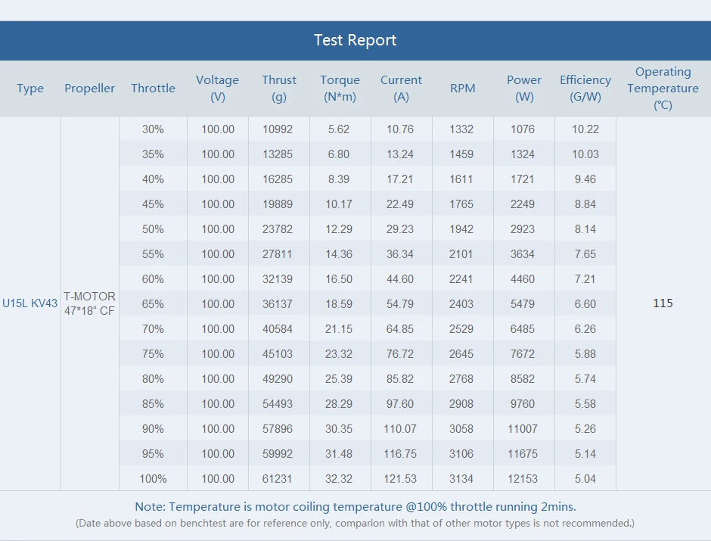The image size is (711, 541).
Task: Click the benchtest reference disclaimer text
Action: 355,524
